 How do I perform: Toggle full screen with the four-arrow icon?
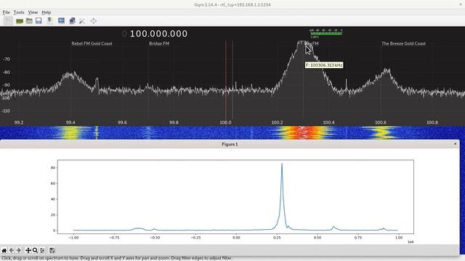(94, 21)
